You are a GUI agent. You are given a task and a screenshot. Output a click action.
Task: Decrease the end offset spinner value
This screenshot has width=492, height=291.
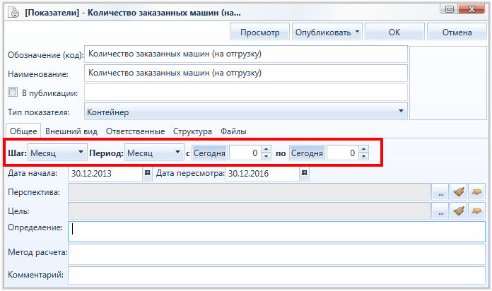[363, 156]
